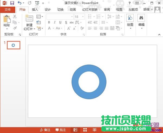163x133 pixels.
Task: Click the Redo/Repeat icon
Action: tap(30, 3)
